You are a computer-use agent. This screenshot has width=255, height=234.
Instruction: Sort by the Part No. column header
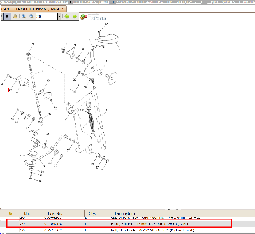point(55,214)
